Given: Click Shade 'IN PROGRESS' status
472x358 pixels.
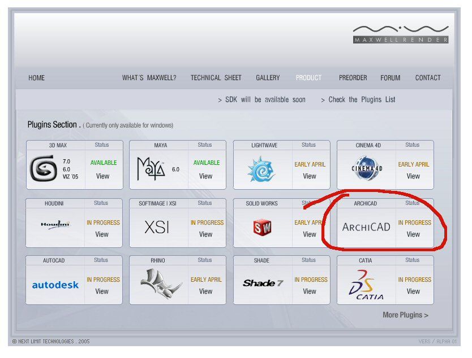Looking at the screenshot, I should (311, 280).
